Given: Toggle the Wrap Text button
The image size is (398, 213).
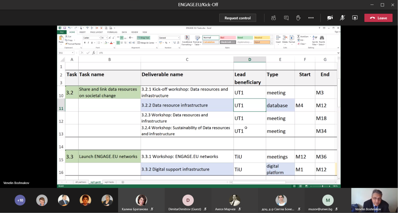Looking at the screenshot, I should [x=143, y=38].
